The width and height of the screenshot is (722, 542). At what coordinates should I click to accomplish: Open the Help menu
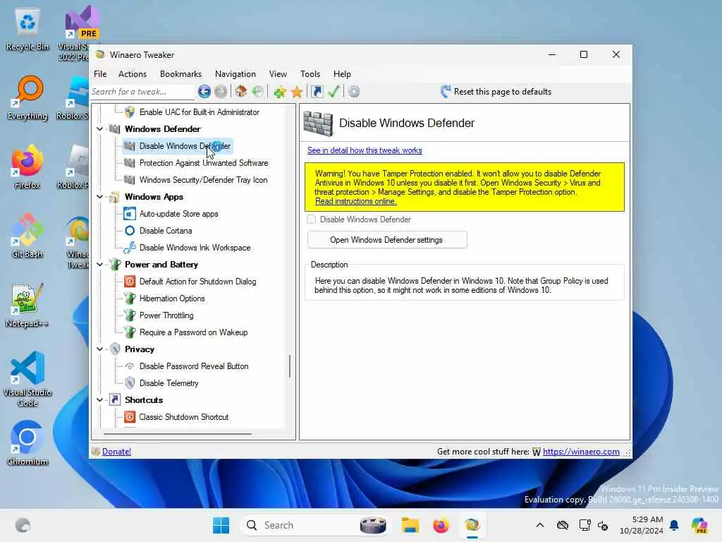pyautogui.click(x=342, y=73)
